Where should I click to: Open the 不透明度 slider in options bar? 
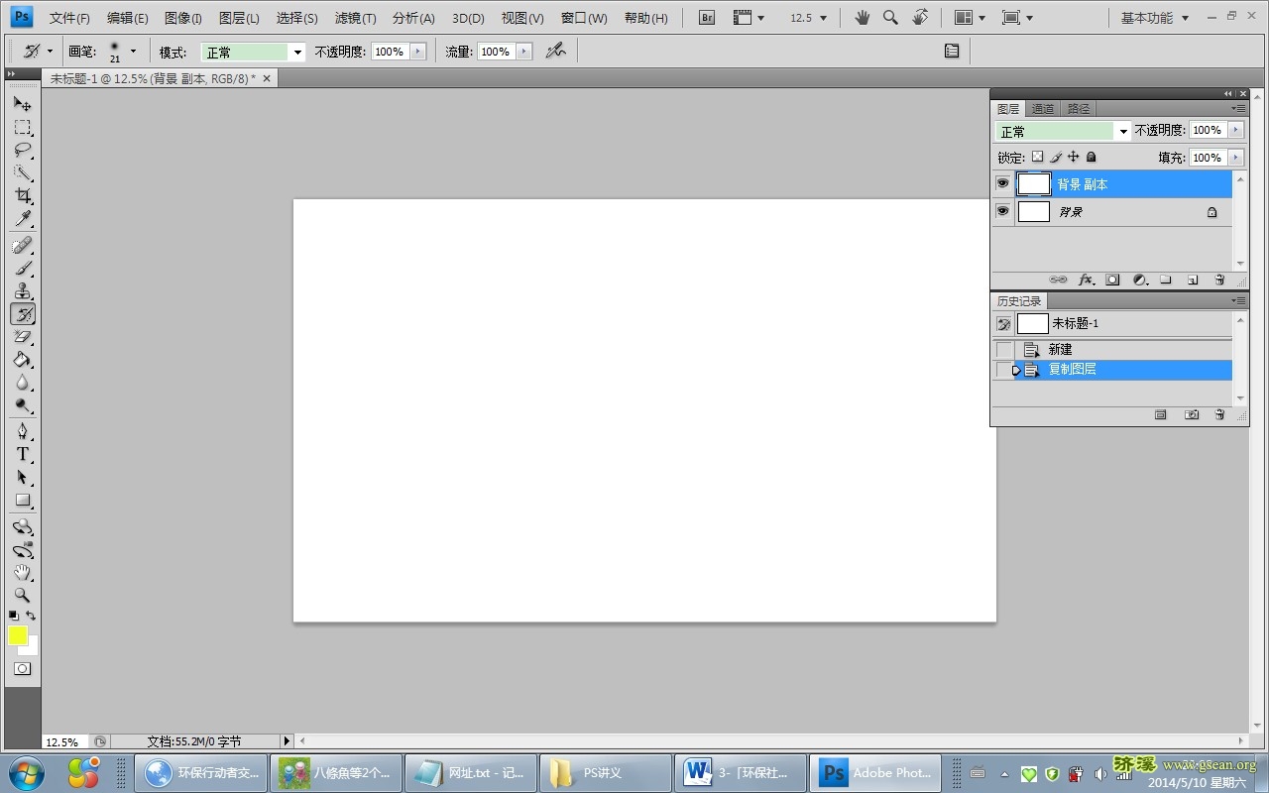(417, 52)
